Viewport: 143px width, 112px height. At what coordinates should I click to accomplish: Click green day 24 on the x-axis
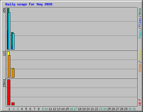pyautogui.click(x=105, y=109)
